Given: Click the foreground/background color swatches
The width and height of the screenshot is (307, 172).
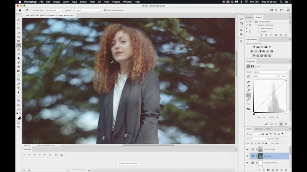Looking at the screenshot, I should 19,117.
